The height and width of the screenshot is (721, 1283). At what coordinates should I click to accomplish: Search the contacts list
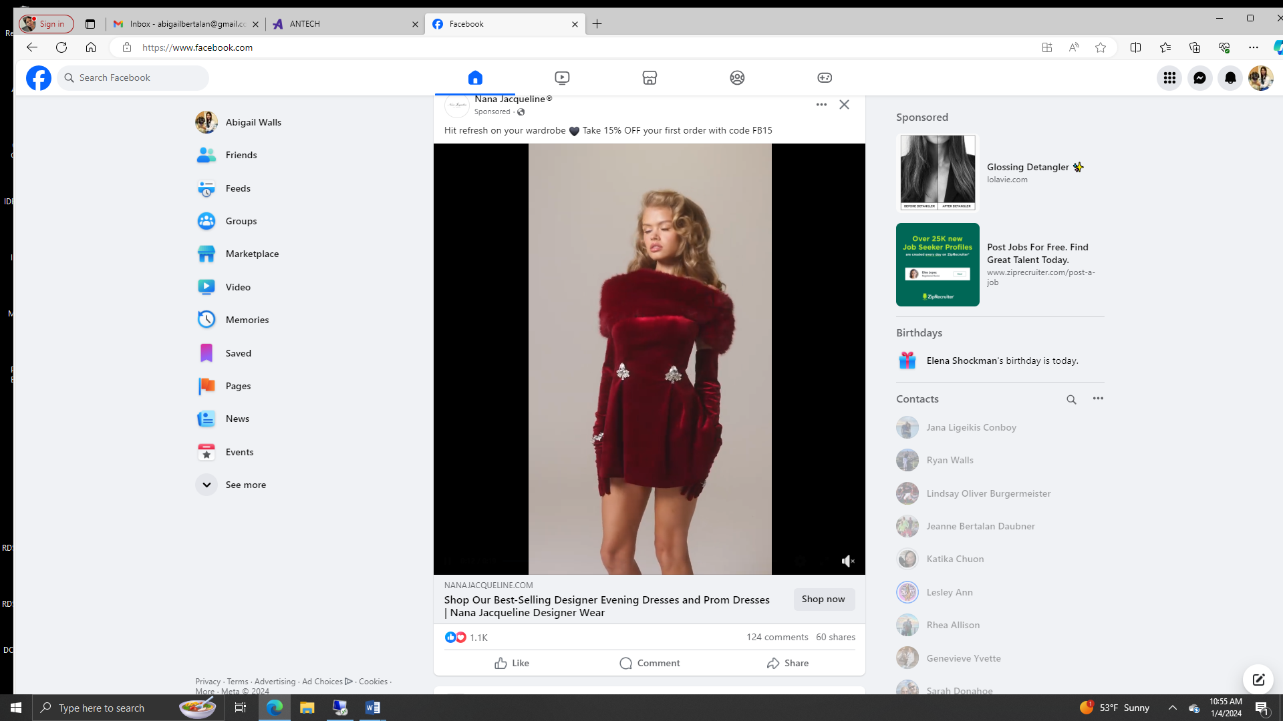(1071, 399)
